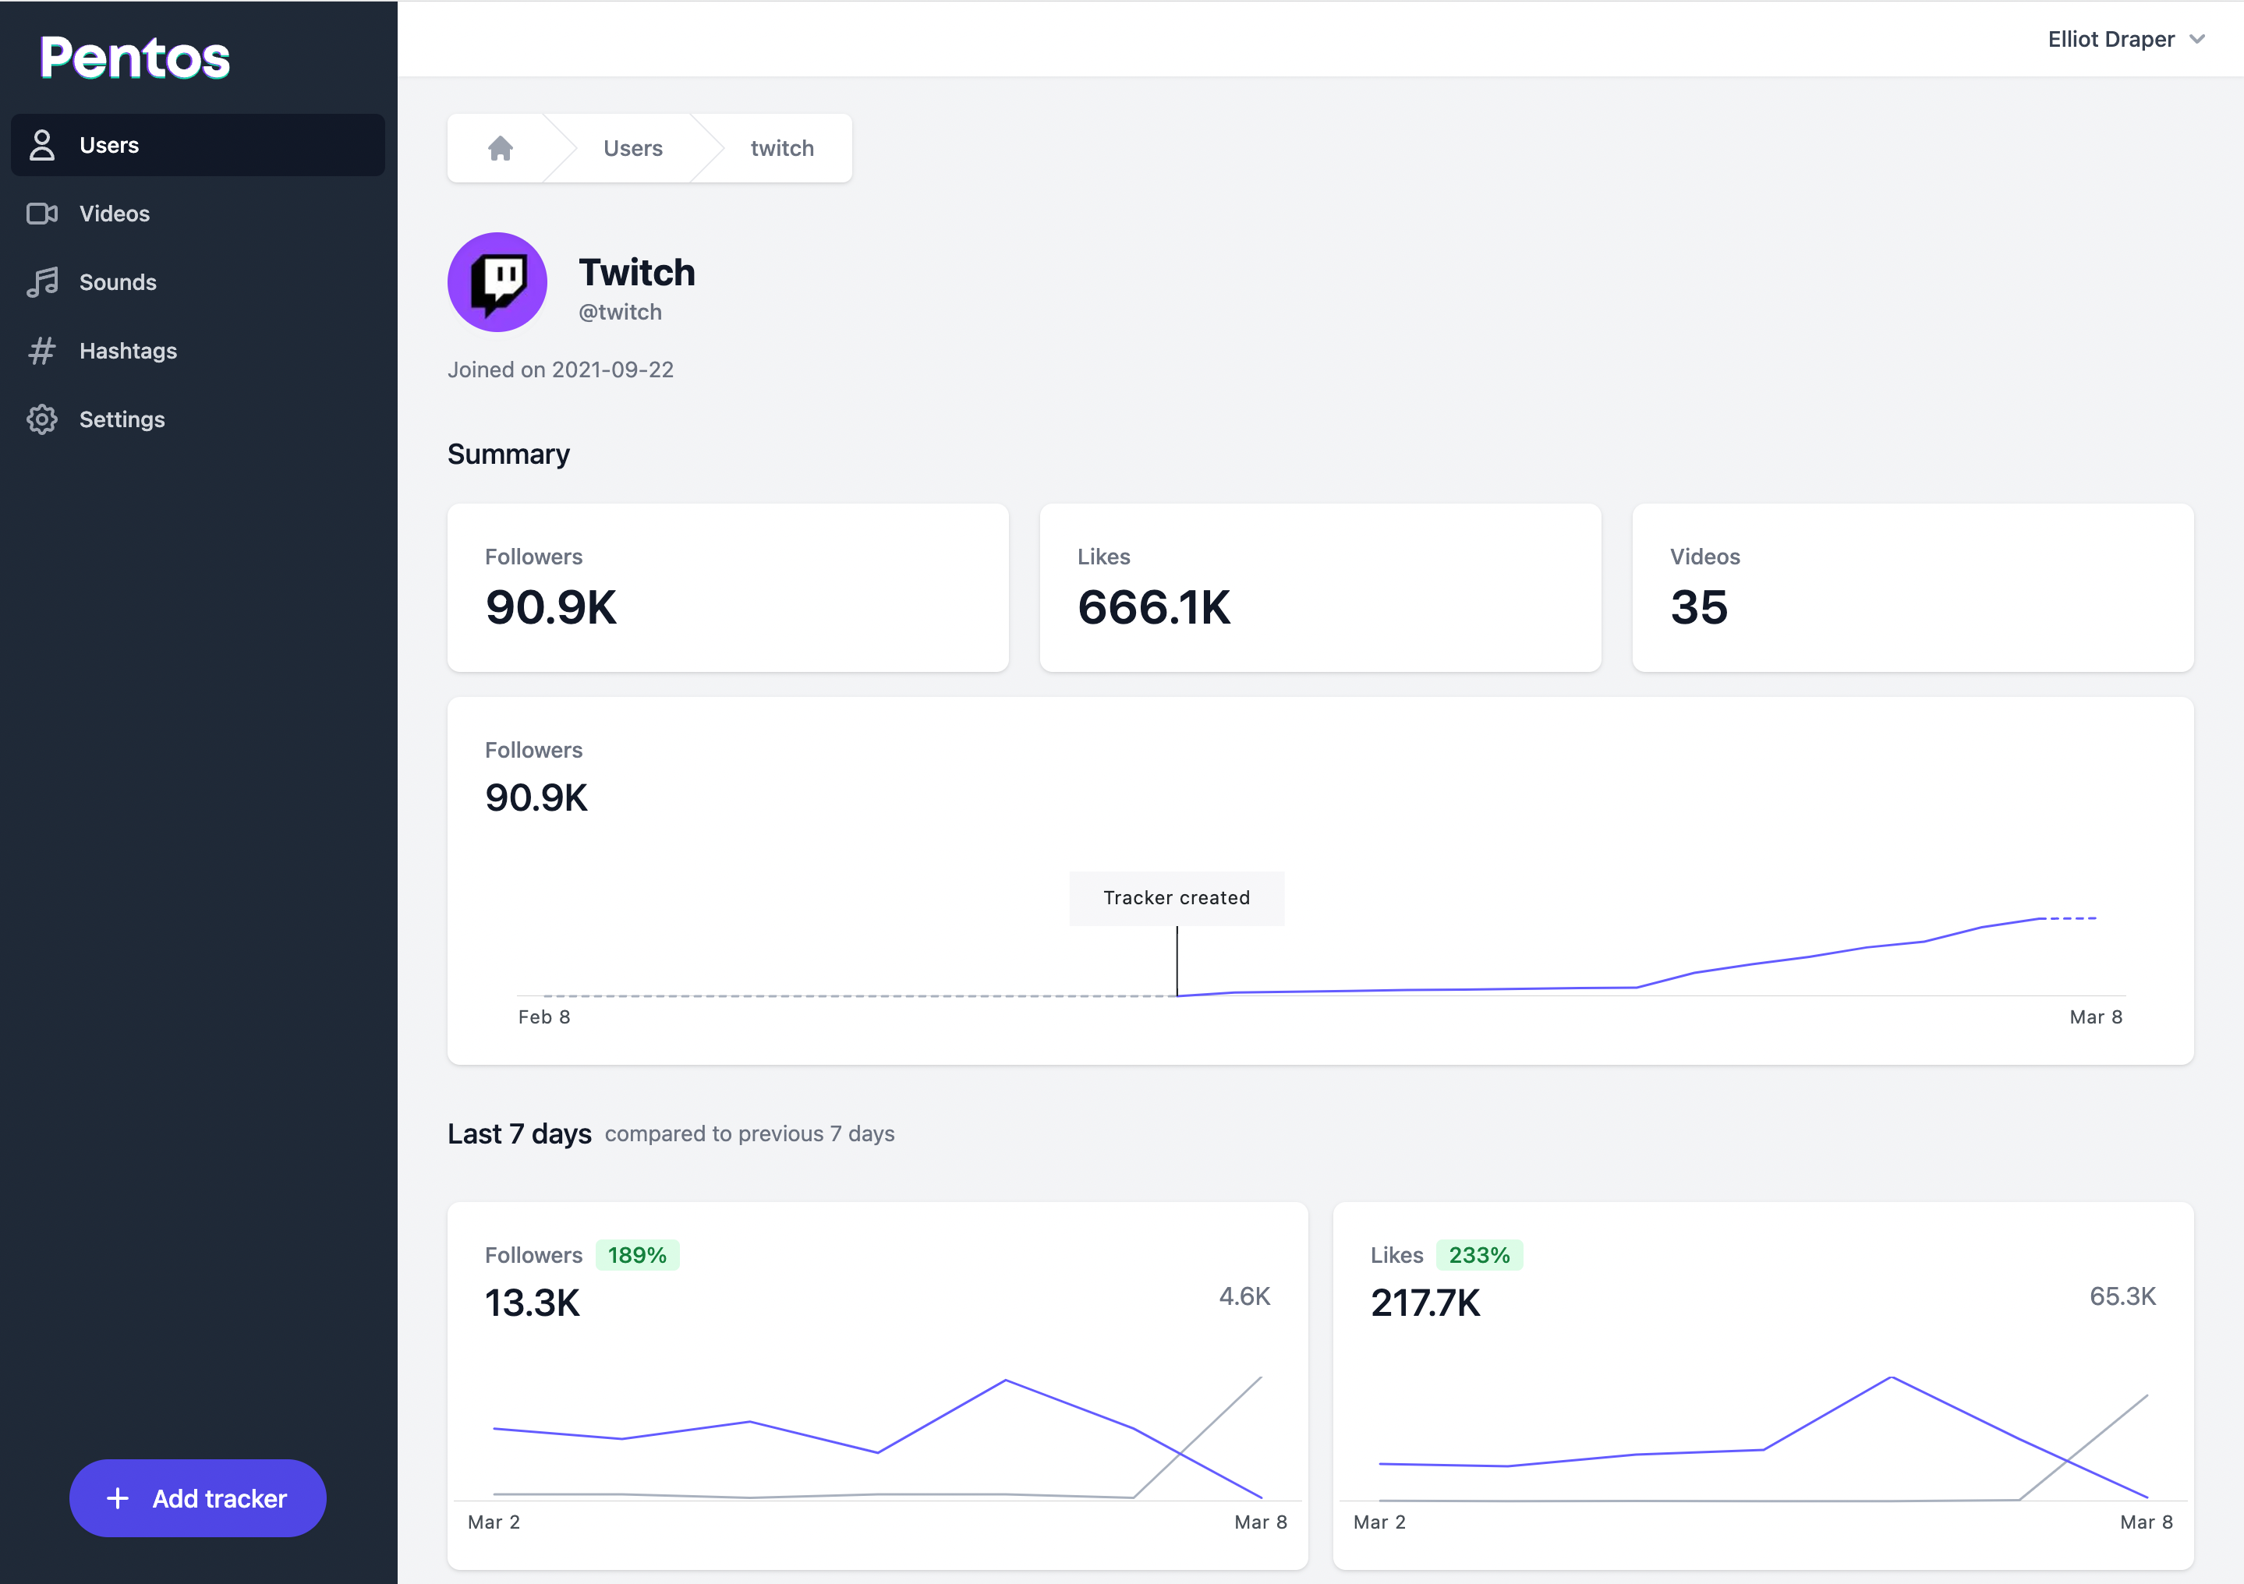
Task: Click the 233% likes growth badge
Action: click(1479, 1255)
